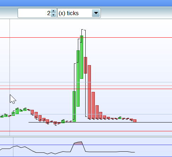The width and height of the screenshot is (172, 157).
Task: Click the tallest green candle at the peak
Action: click(82, 57)
